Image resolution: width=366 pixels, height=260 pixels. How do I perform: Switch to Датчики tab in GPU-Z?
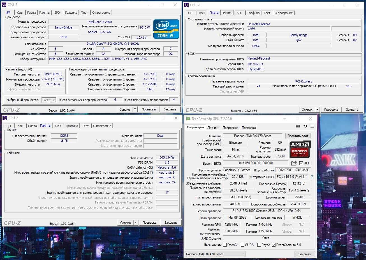point(213,128)
